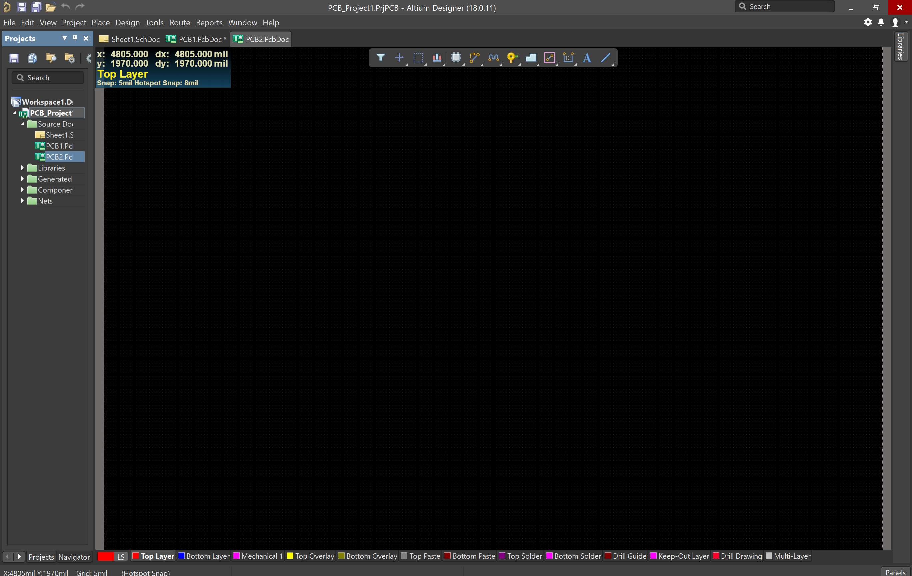Image resolution: width=912 pixels, height=576 pixels.
Task: Select the Place Line tool
Action: (606, 58)
